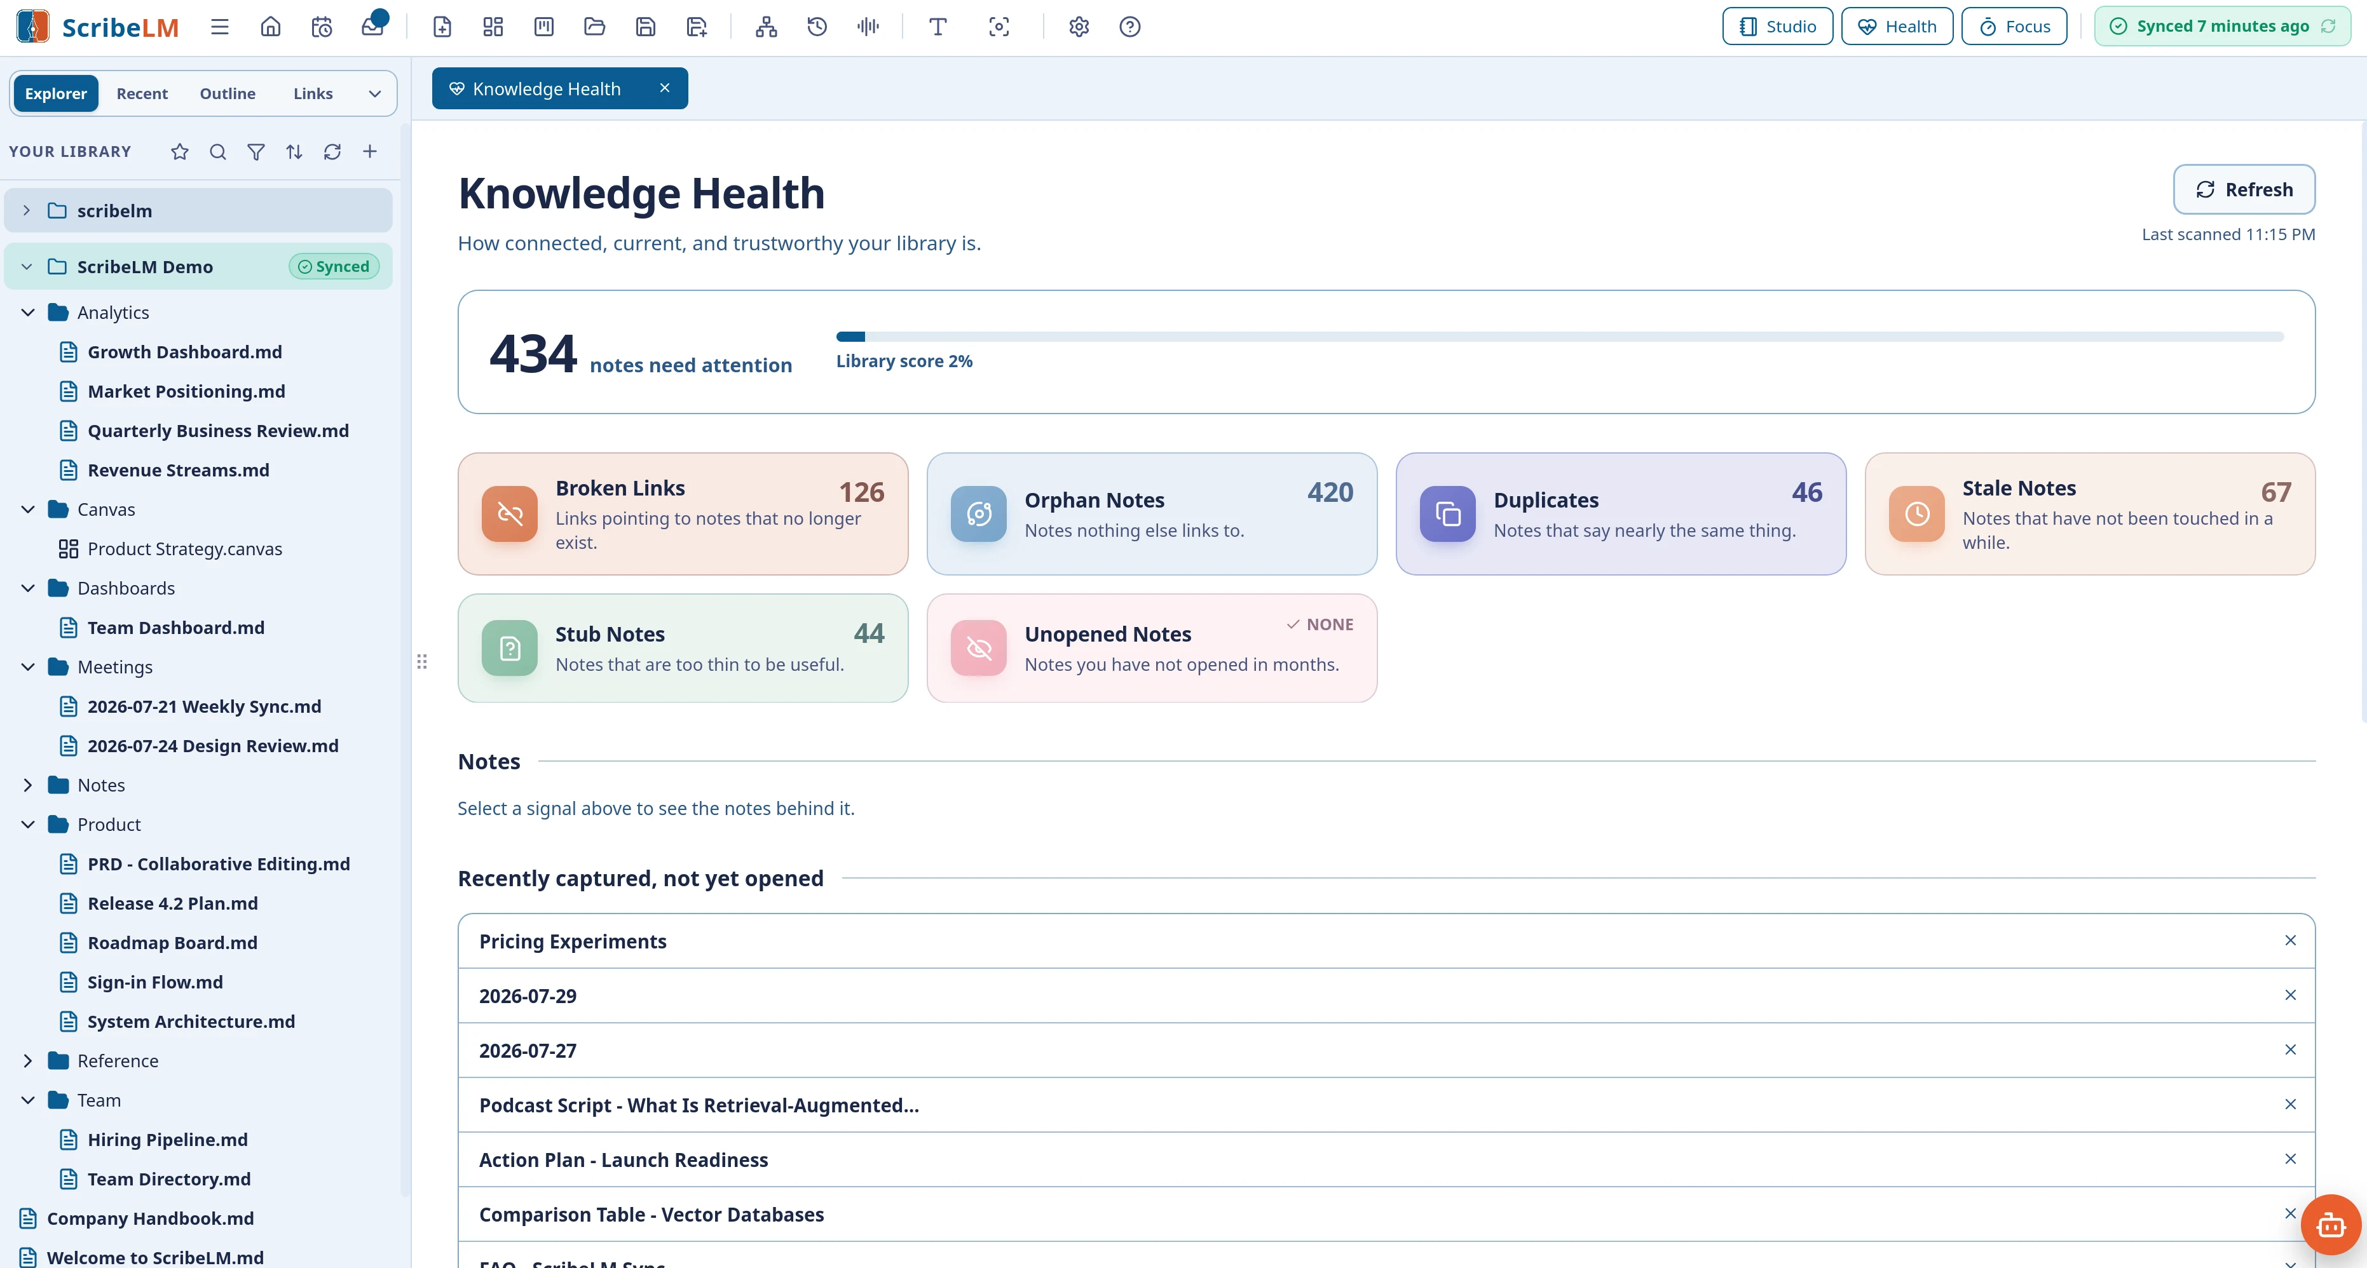Image resolution: width=2367 pixels, height=1268 pixels.
Task: Select the Duplicates signal card
Action: coord(1621,514)
